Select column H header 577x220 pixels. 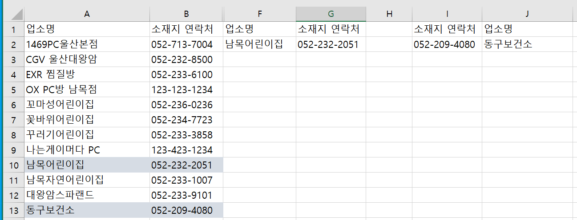[389, 14]
